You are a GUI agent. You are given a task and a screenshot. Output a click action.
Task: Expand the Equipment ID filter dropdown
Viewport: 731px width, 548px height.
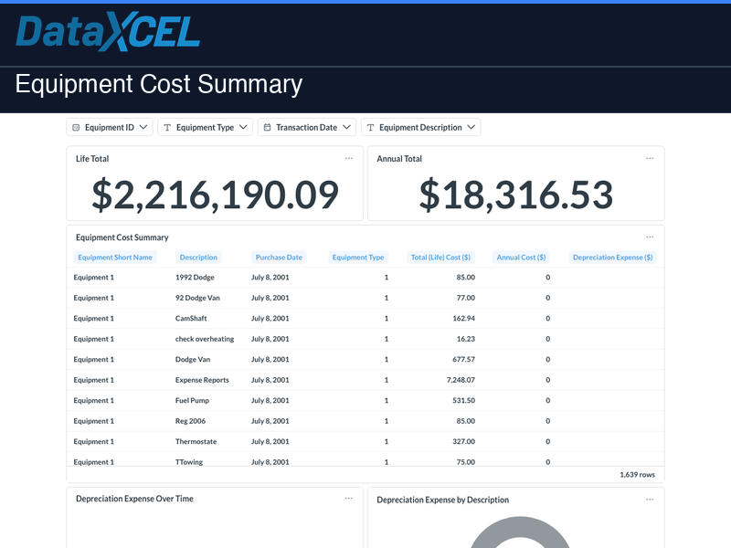coord(143,127)
